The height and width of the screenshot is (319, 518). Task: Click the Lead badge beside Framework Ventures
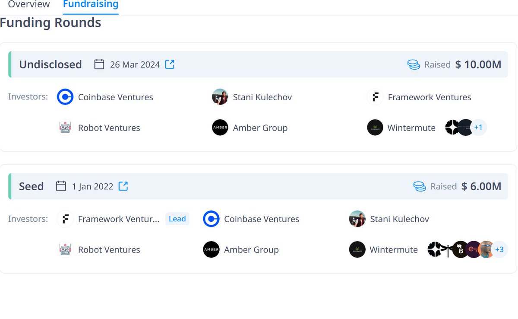(x=177, y=219)
